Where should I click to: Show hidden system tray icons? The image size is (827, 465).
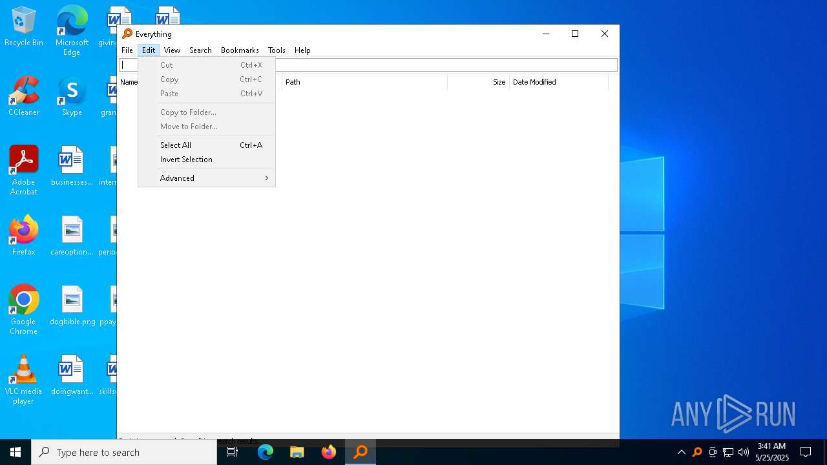tap(682, 452)
